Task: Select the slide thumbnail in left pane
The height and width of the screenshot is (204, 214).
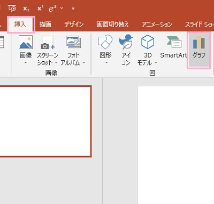Action: pyautogui.click(x=45, y=121)
